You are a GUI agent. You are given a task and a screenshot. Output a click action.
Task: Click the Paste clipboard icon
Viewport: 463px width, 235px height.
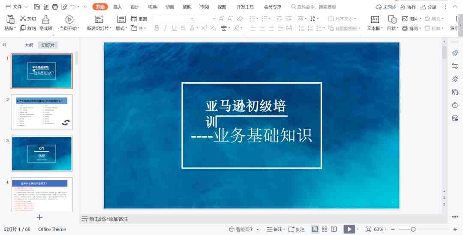[x=10, y=19]
